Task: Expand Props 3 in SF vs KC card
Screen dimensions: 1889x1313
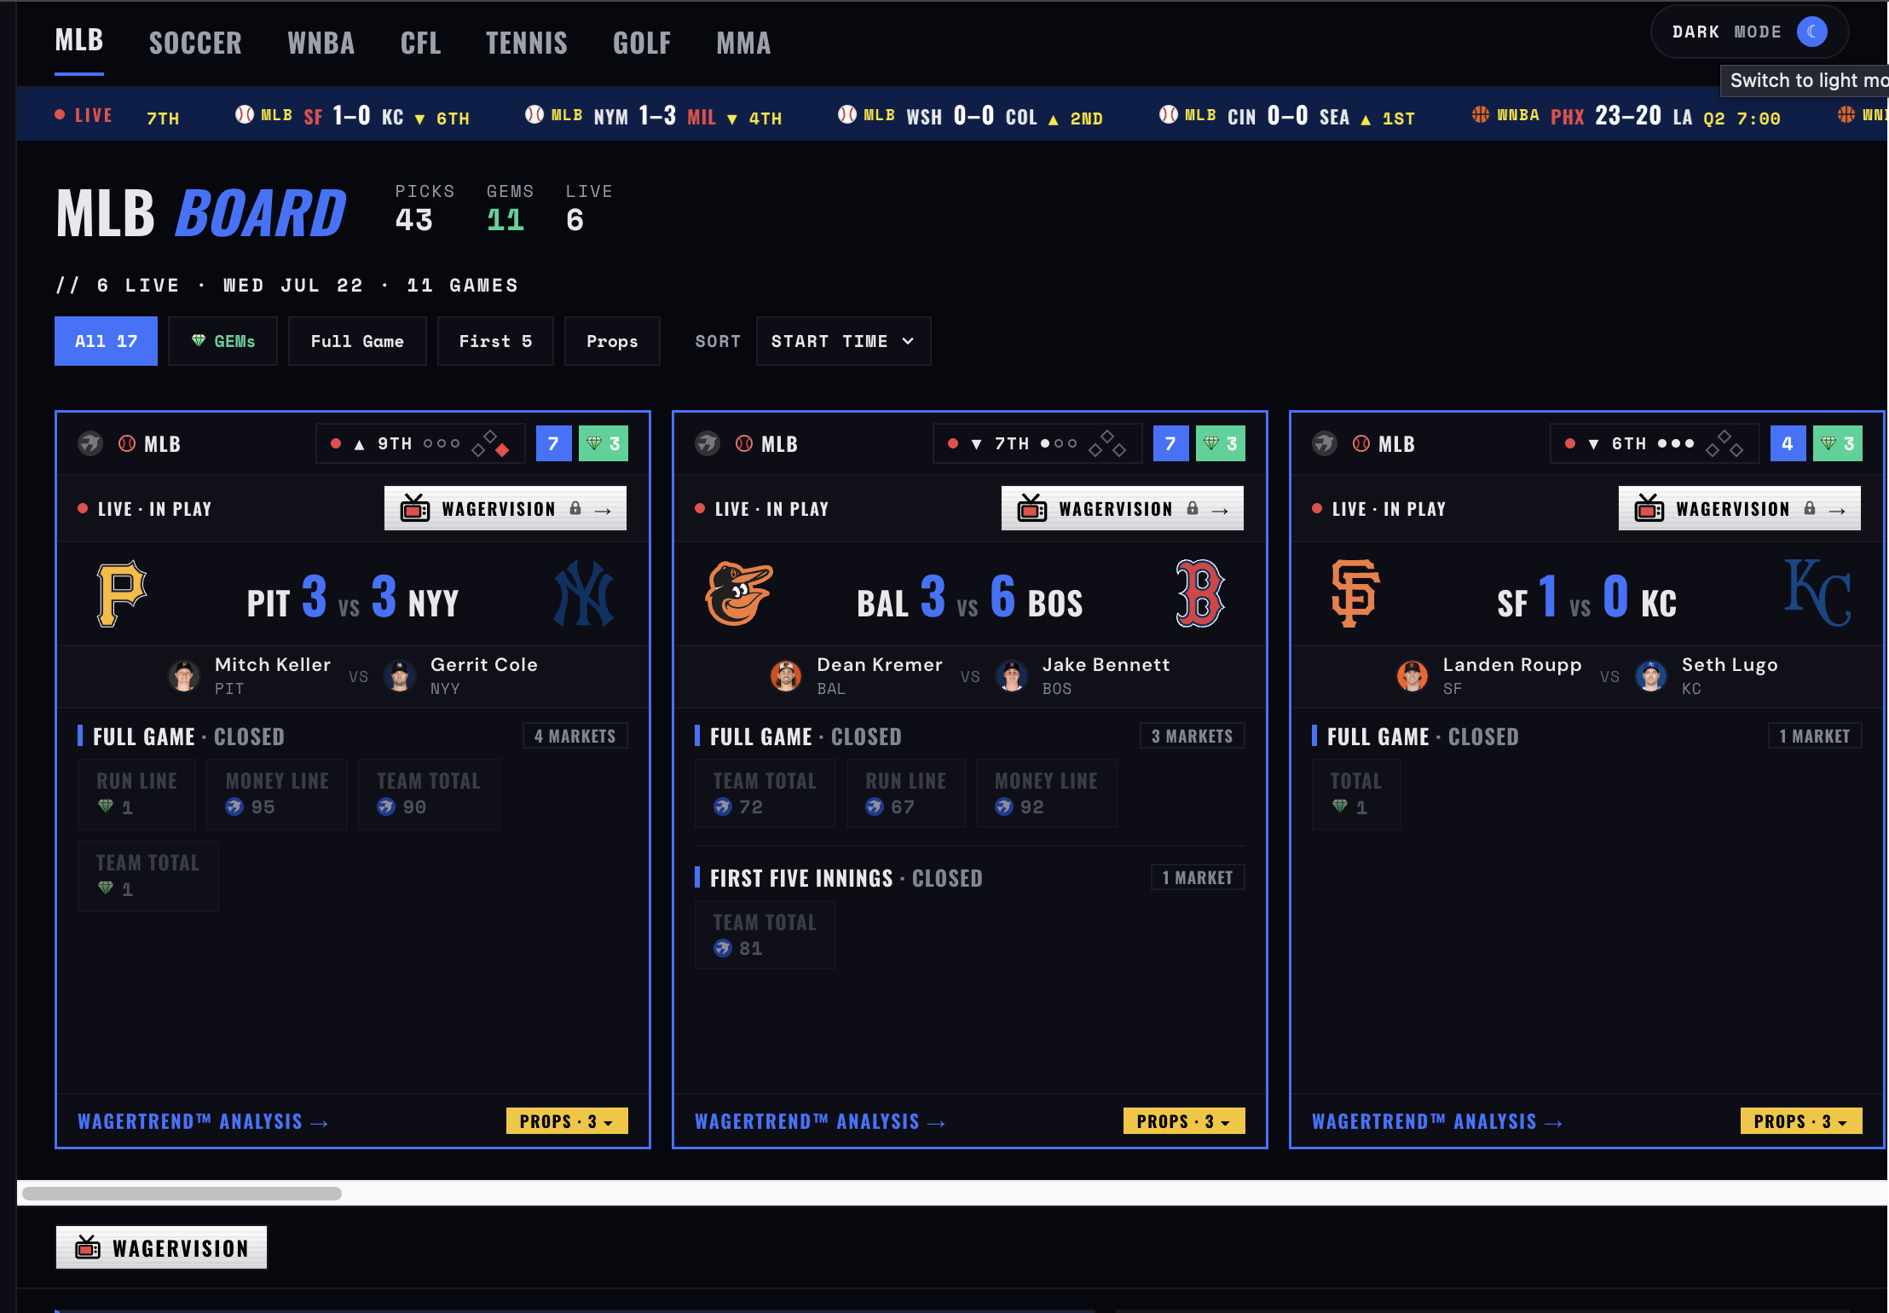Action: click(1801, 1121)
